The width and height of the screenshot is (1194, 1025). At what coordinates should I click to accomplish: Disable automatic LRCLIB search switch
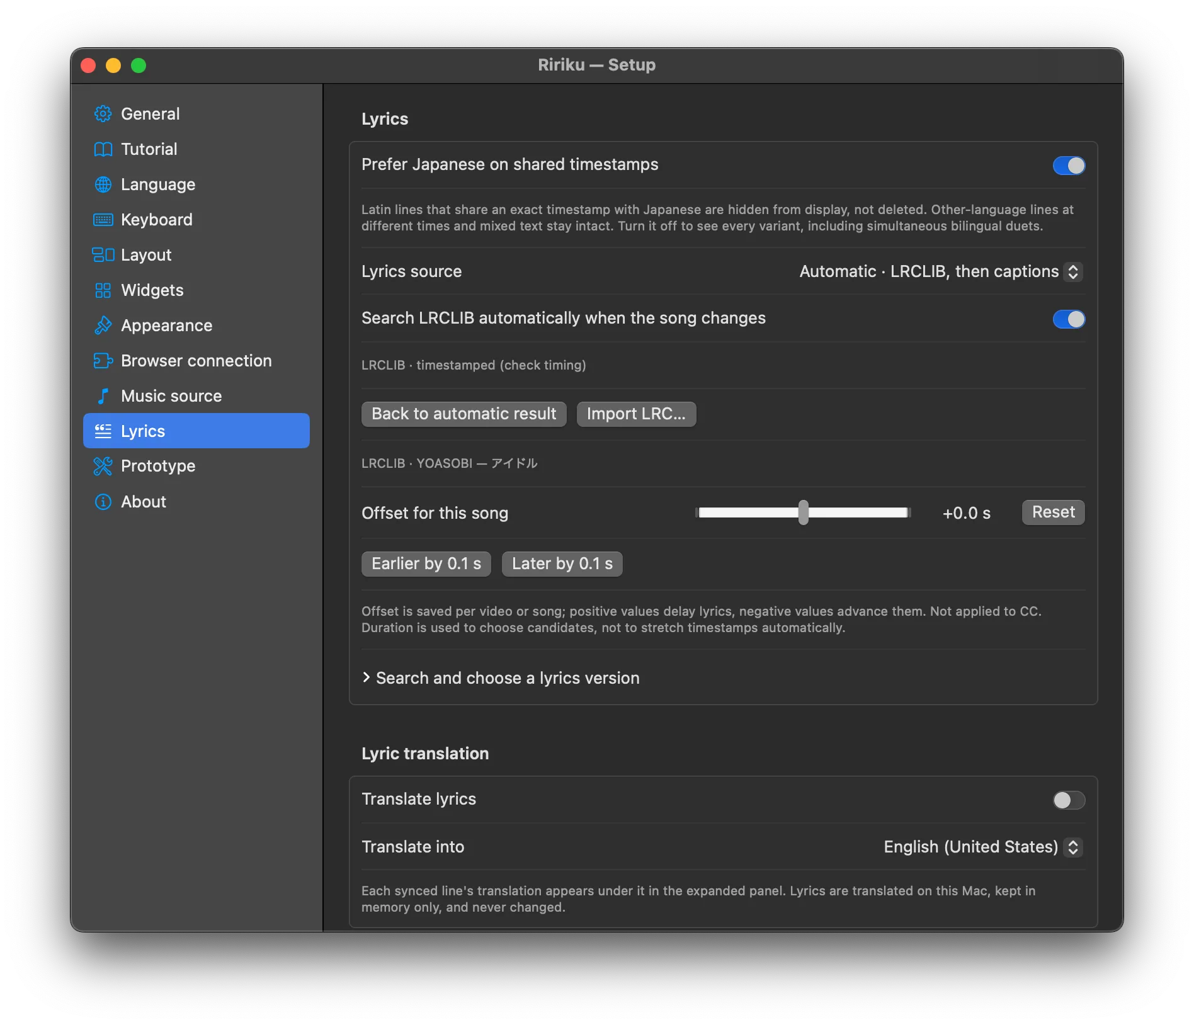point(1069,319)
